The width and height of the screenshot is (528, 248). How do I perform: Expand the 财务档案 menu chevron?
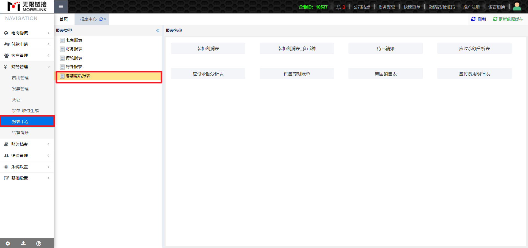coord(48,144)
